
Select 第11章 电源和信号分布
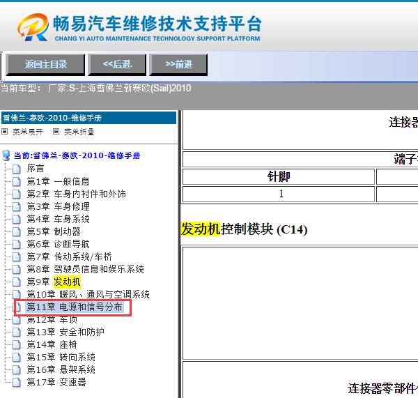pyautogui.click(x=75, y=307)
